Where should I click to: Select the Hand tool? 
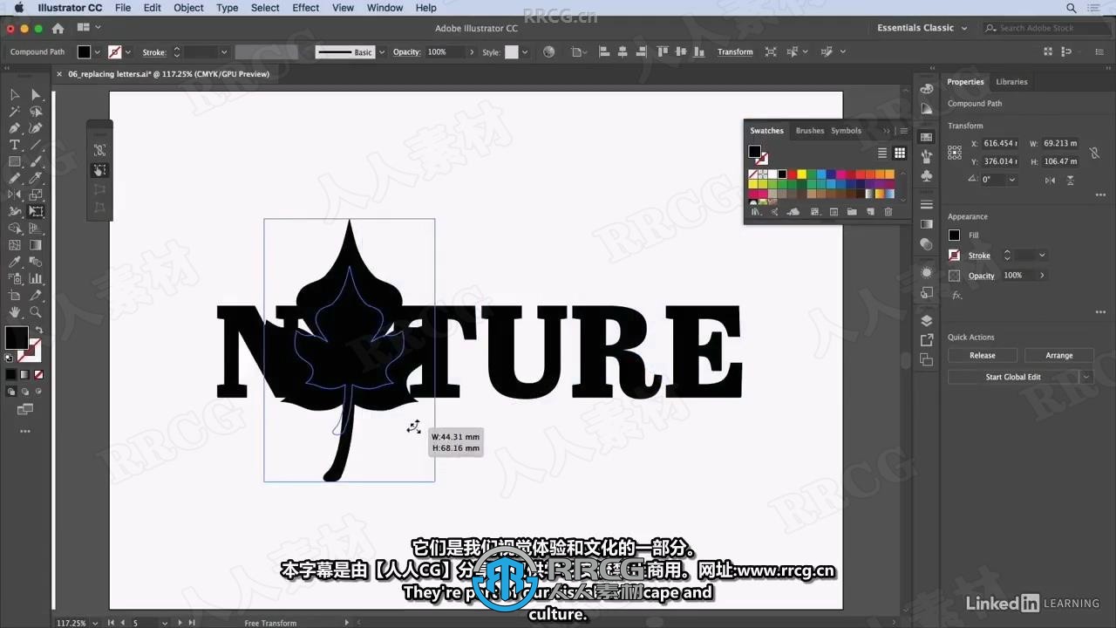coord(15,312)
